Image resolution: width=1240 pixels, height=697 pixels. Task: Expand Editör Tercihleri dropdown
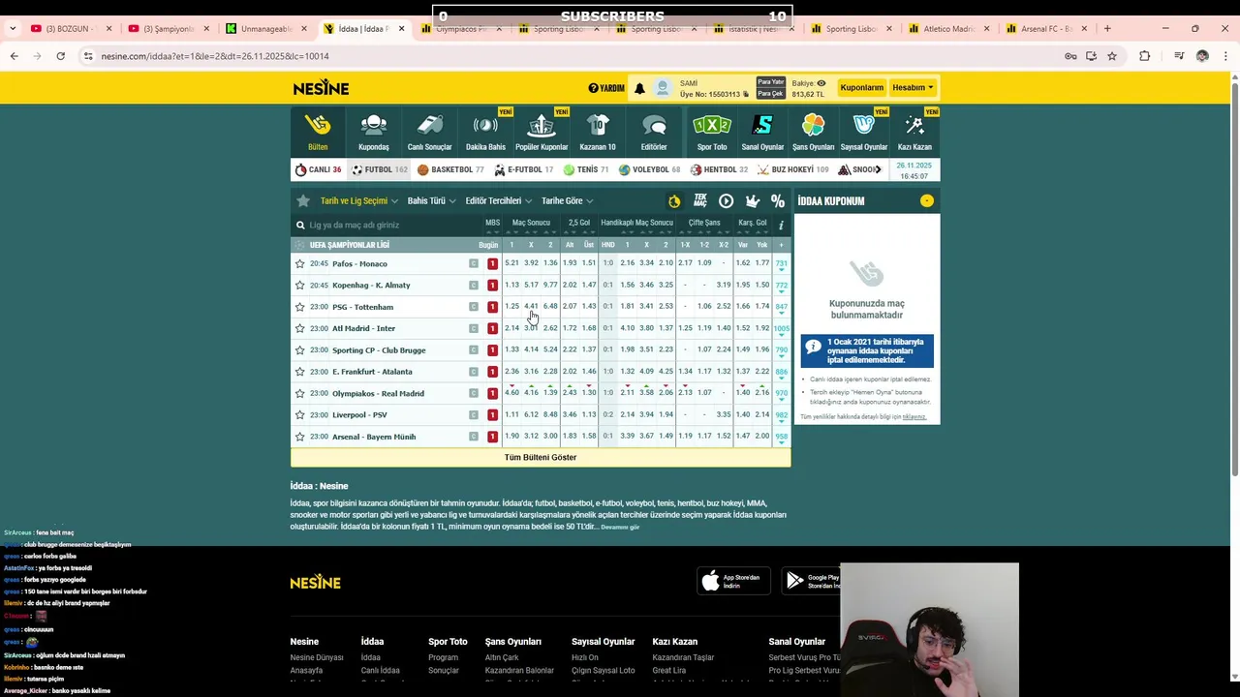pos(498,200)
